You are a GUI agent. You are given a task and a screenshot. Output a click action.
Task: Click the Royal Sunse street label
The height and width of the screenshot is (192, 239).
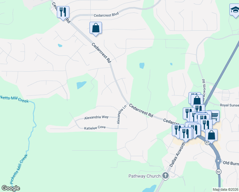(x=229, y=105)
